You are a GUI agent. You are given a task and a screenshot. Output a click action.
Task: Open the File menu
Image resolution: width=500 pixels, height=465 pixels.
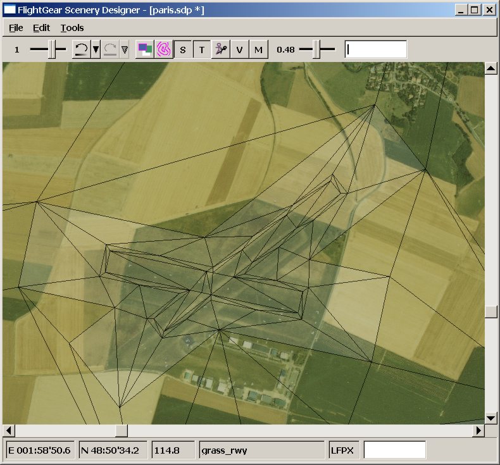coord(16,28)
